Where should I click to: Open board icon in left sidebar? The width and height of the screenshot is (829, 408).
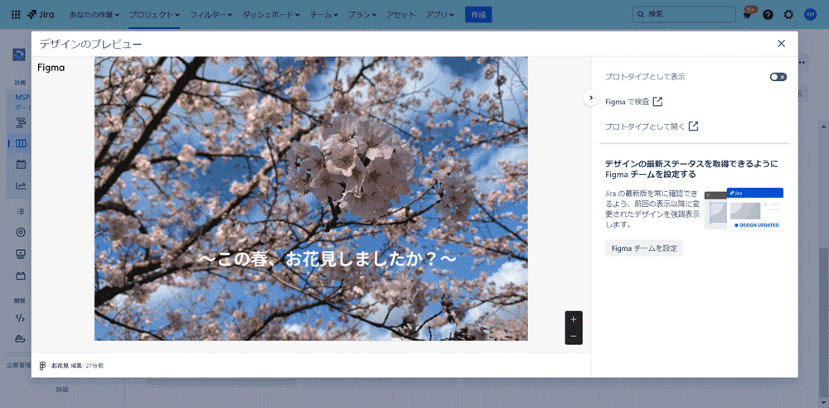click(x=22, y=143)
